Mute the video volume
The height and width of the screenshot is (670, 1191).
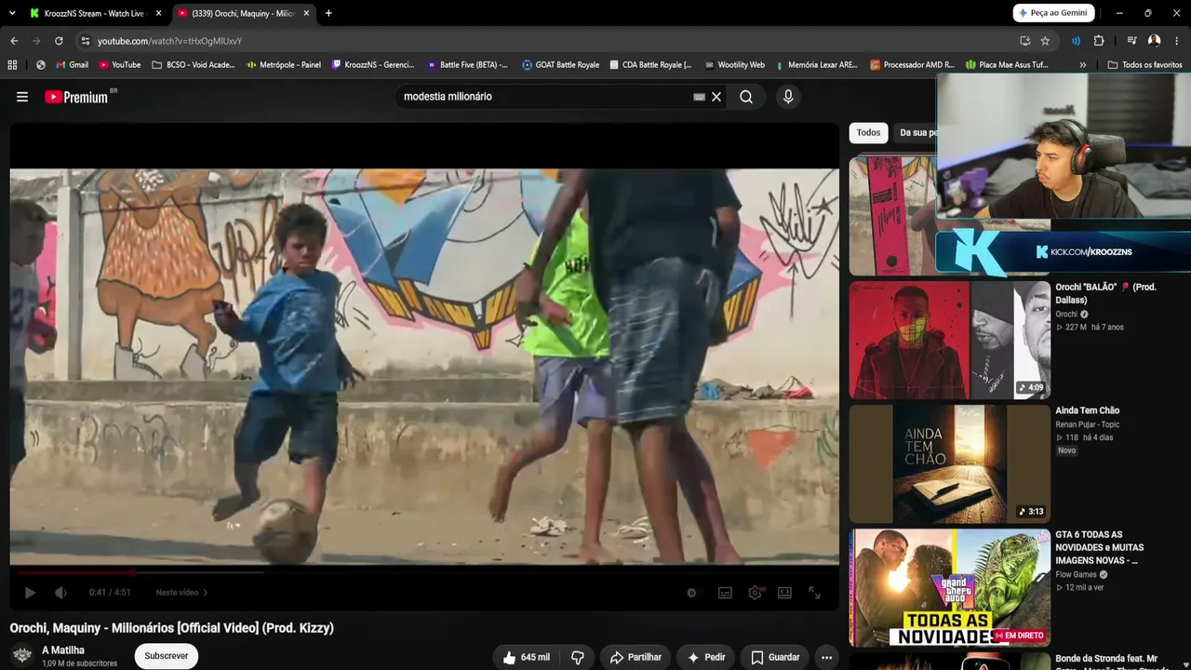pos(60,593)
